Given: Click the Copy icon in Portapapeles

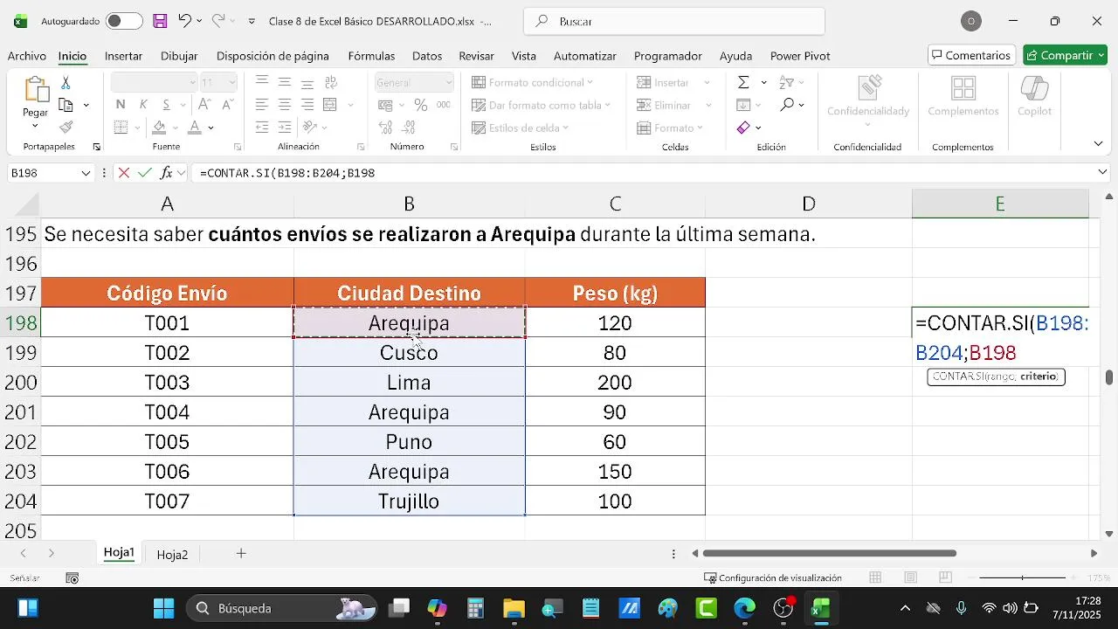Looking at the screenshot, I should tap(66, 105).
